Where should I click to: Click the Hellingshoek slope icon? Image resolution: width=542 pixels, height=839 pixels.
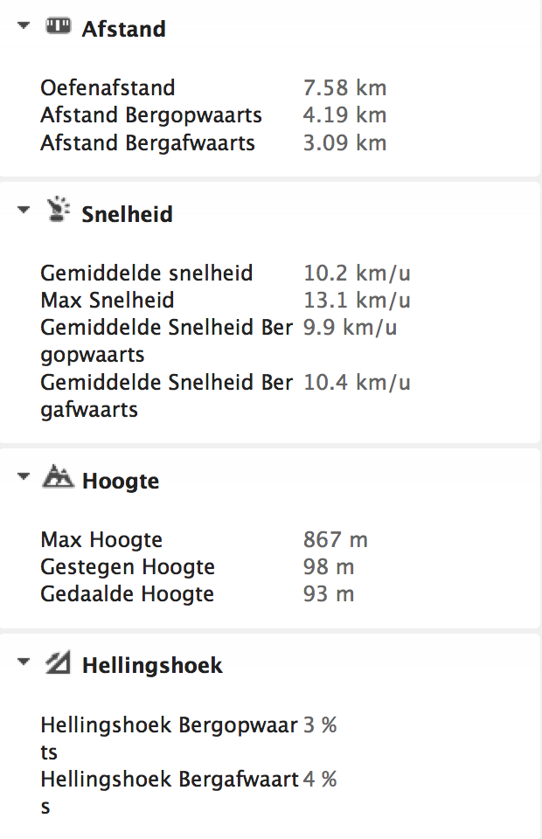[56, 662]
